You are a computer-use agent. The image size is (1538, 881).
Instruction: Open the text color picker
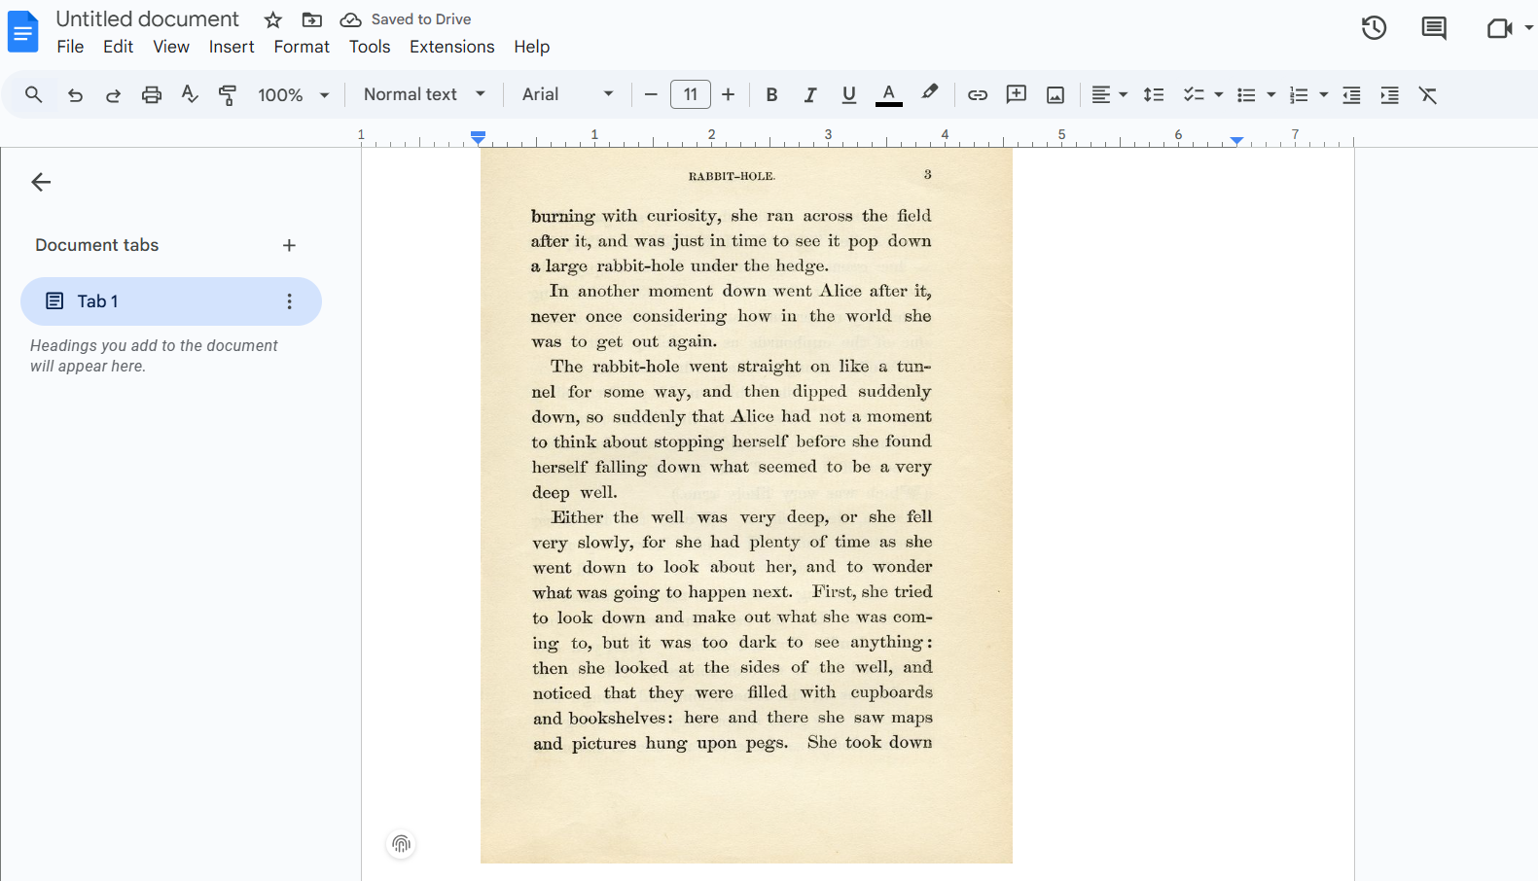click(888, 94)
